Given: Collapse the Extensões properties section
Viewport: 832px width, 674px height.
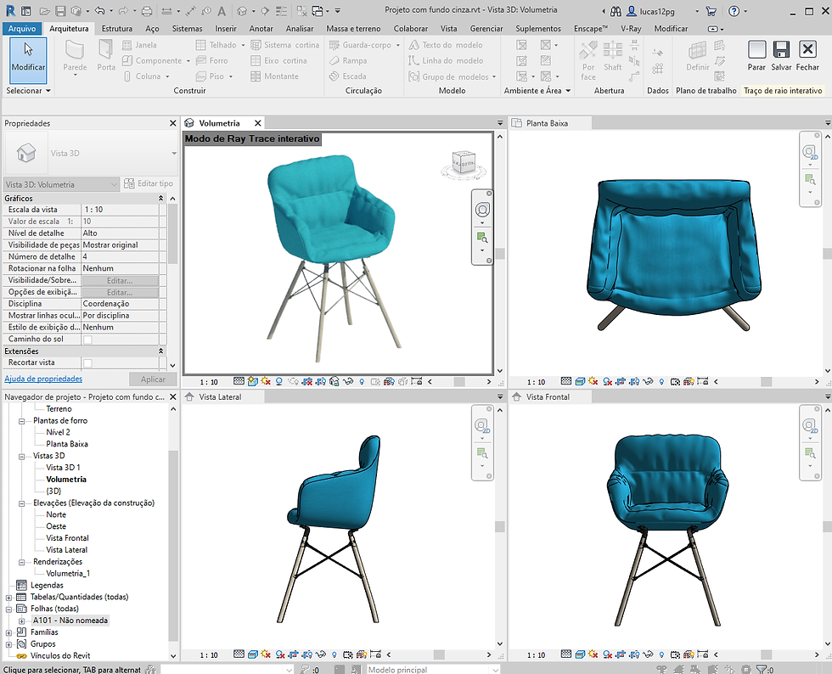Looking at the screenshot, I should coord(160,351).
